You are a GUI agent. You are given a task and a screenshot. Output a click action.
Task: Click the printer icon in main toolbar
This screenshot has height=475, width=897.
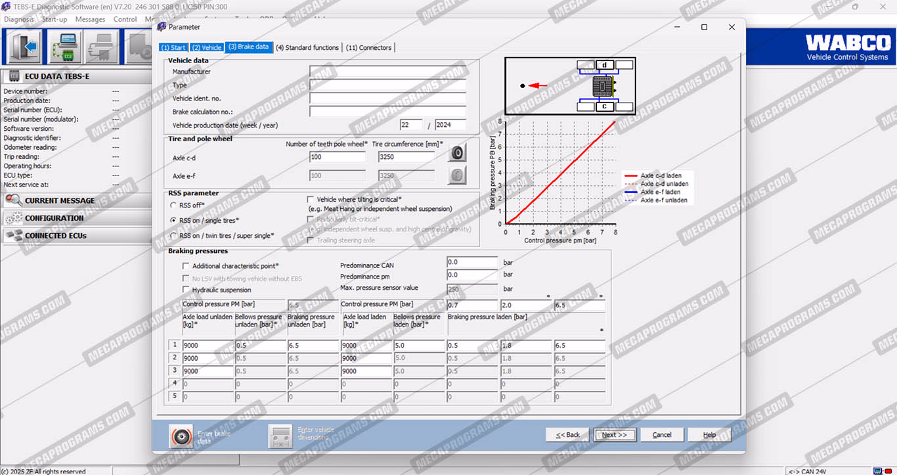pos(103,47)
